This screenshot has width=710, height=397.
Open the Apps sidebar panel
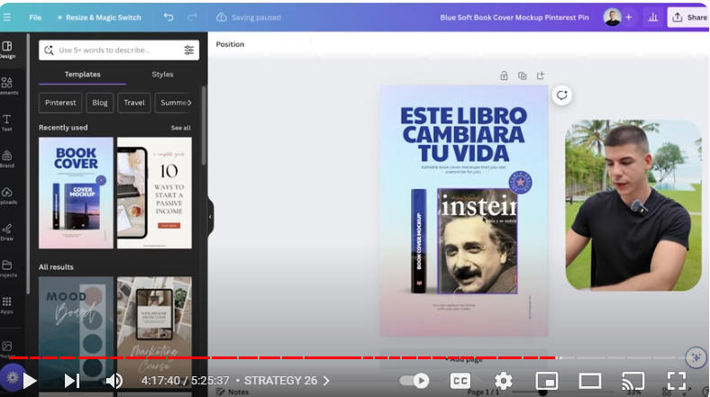[7, 305]
